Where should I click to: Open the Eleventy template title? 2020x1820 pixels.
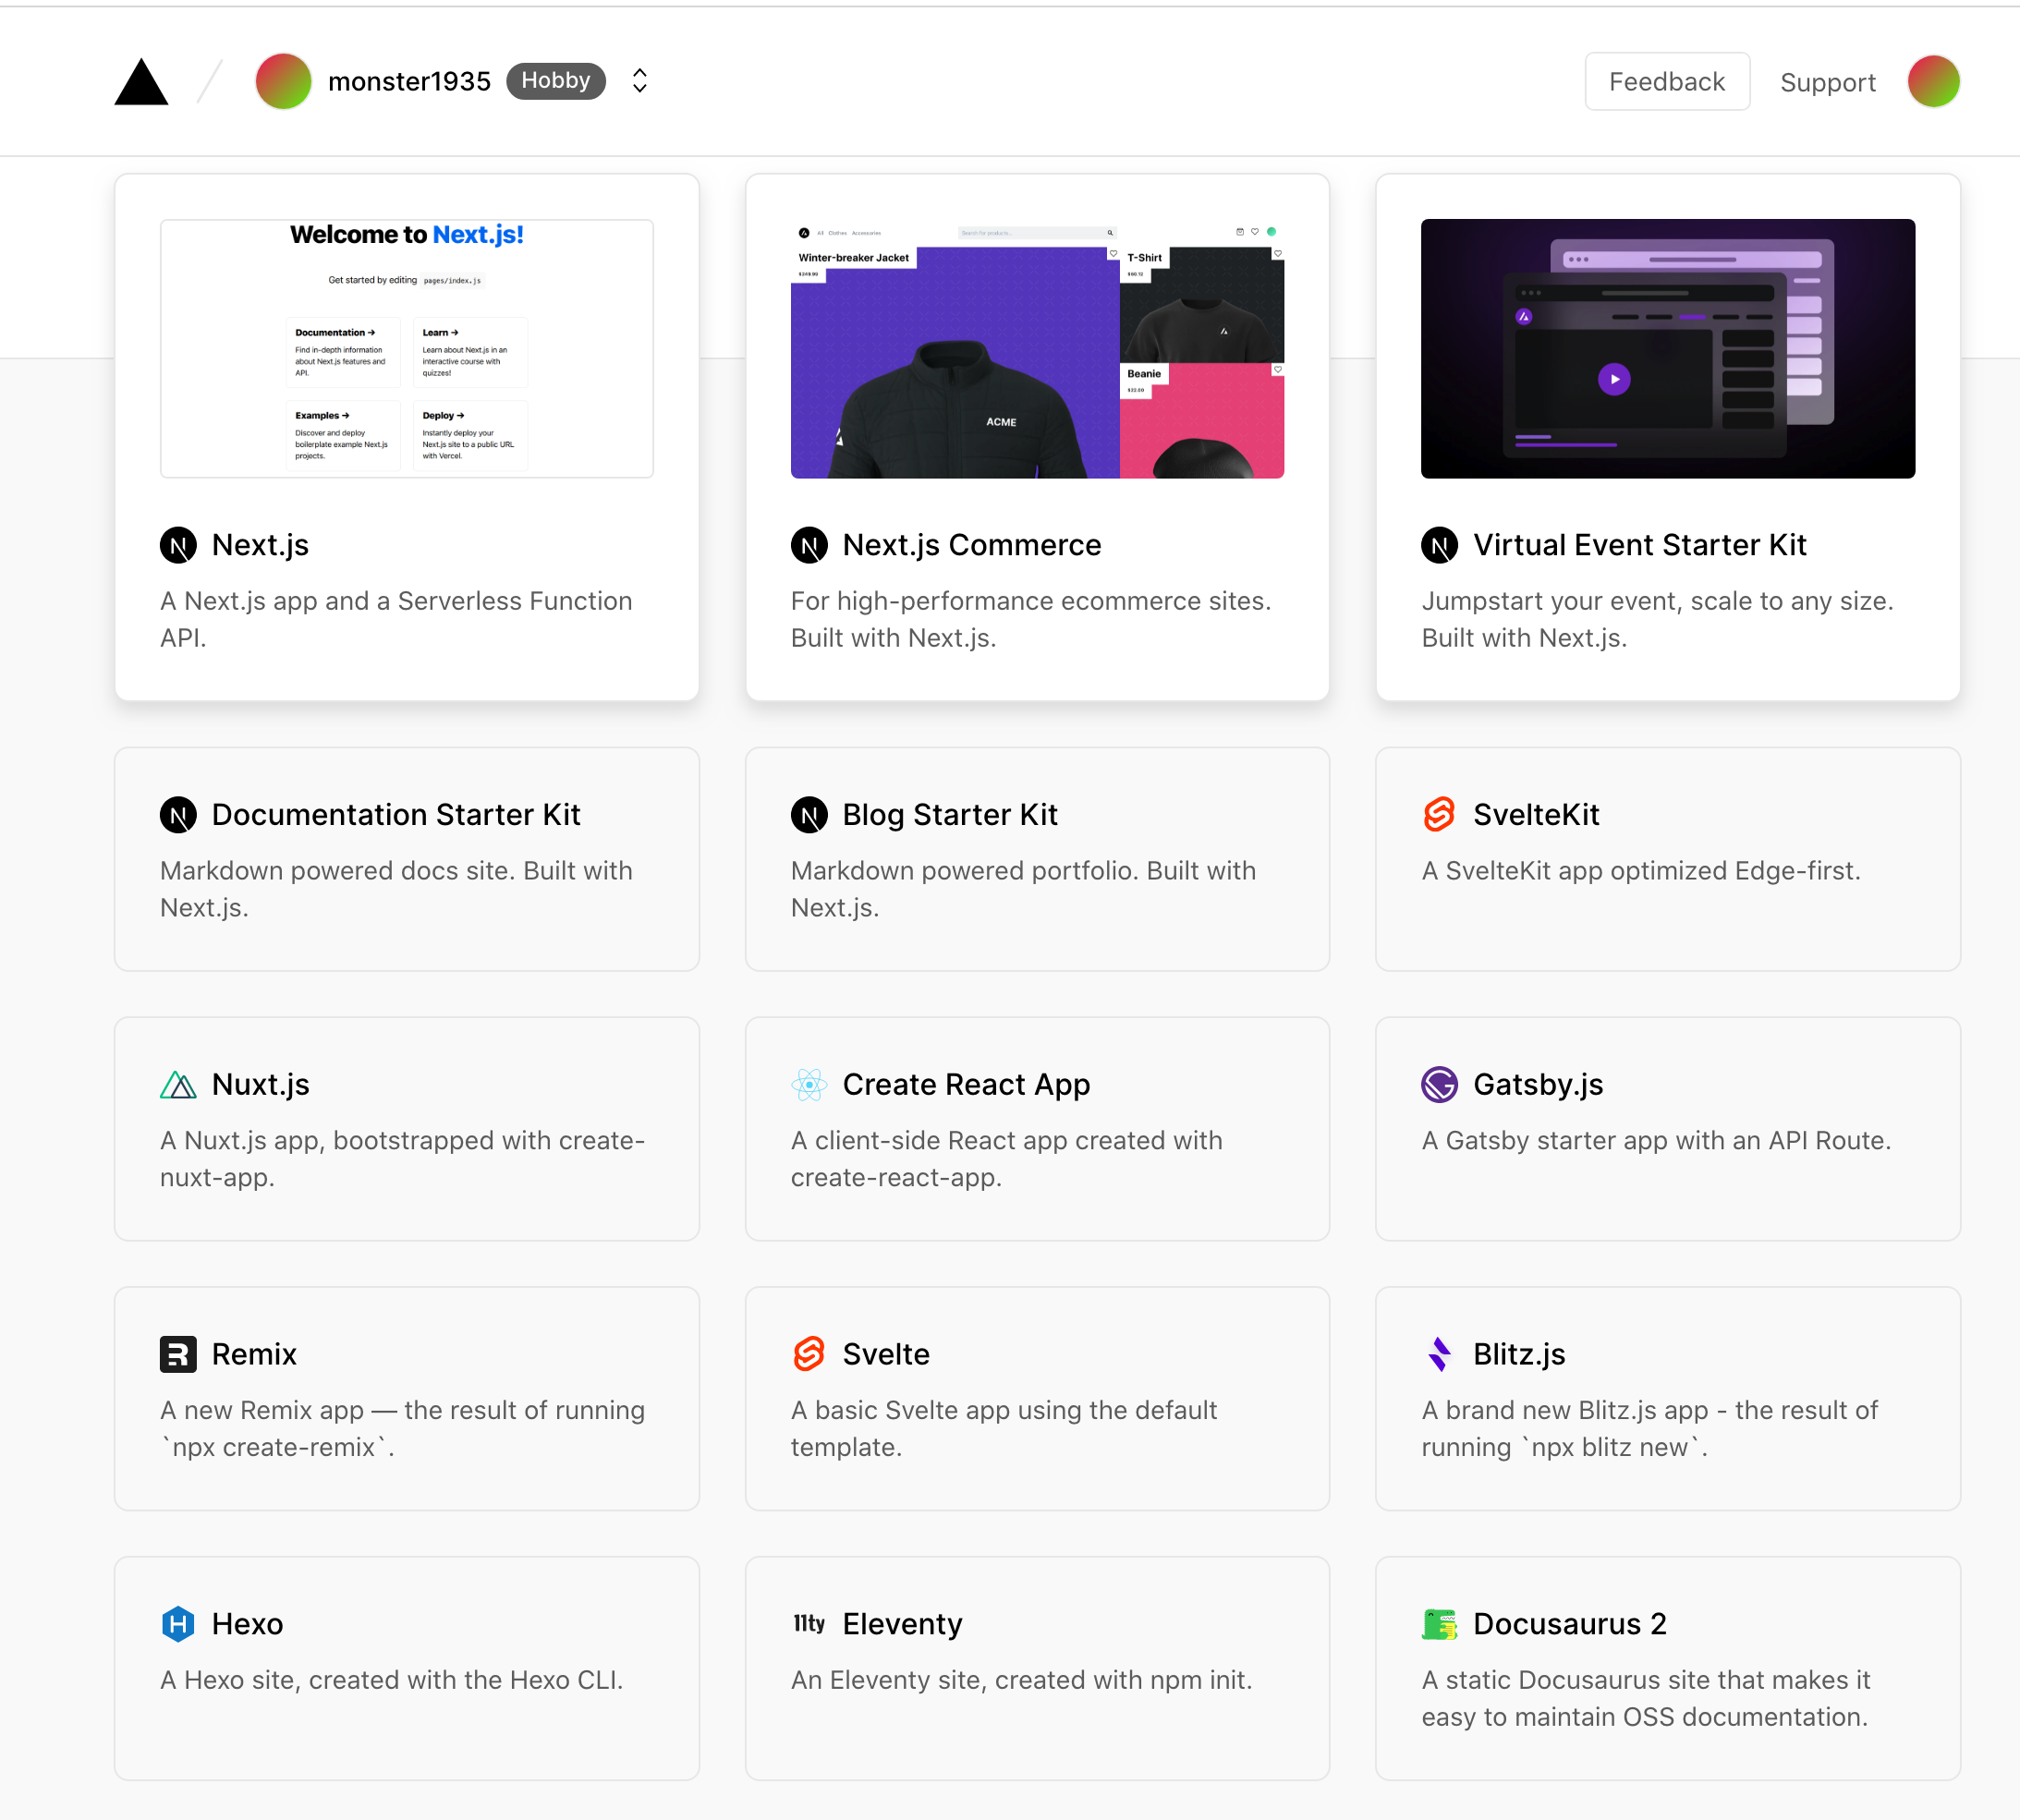click(x=902, y=1624)
